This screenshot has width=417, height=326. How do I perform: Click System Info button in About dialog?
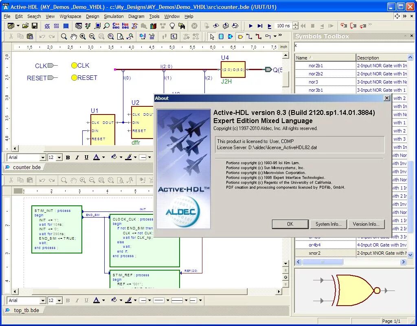(x=329, y=224)
